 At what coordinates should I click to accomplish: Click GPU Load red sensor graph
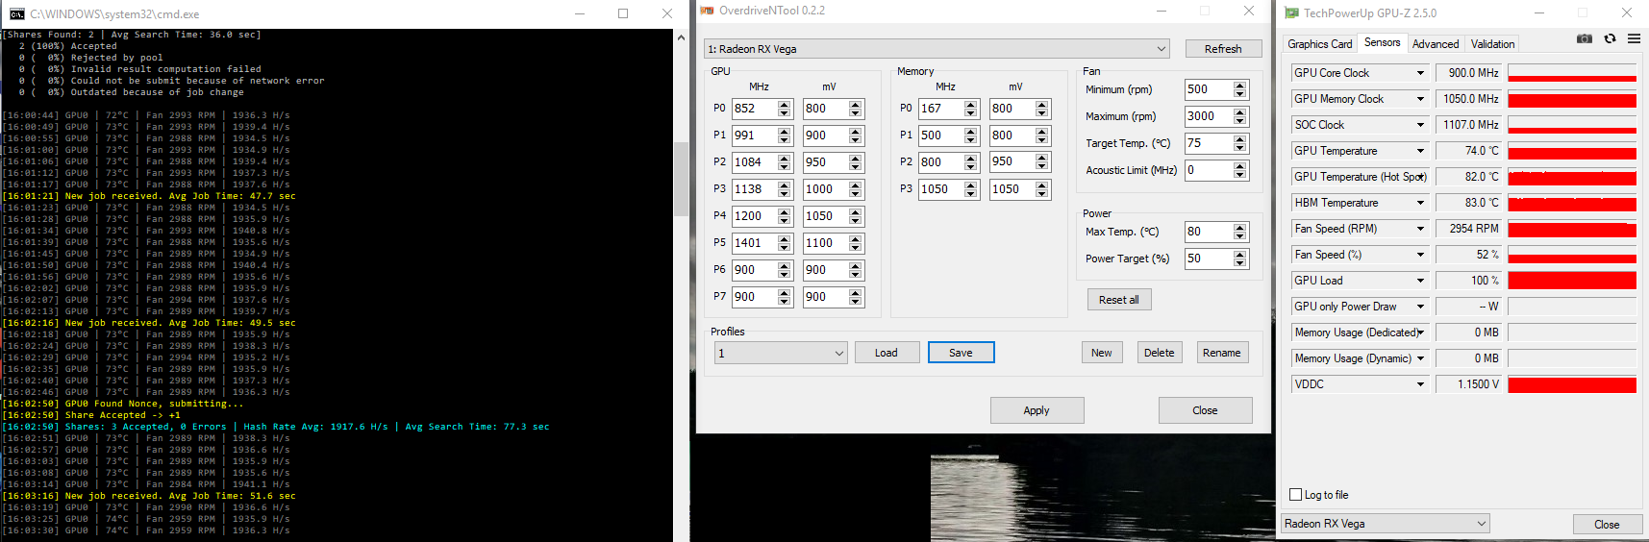click(1572, 281)
